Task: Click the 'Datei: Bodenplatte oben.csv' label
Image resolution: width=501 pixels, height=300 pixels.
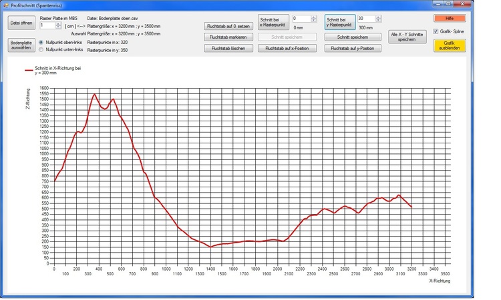Action: 112,18
